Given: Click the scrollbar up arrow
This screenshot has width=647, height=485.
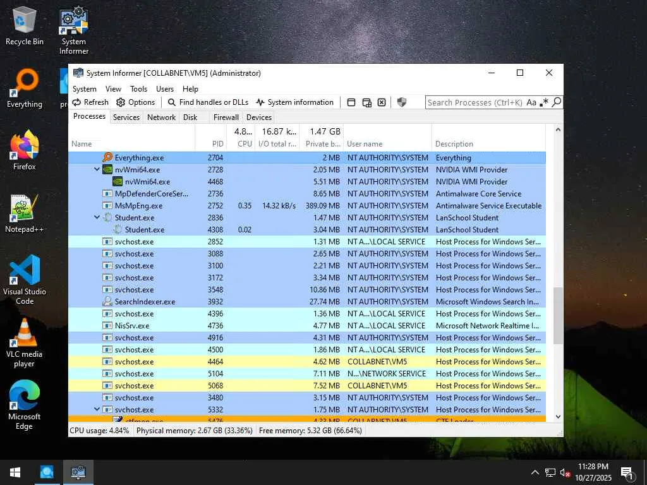Looking at the screenshot, I should (558, 129).
